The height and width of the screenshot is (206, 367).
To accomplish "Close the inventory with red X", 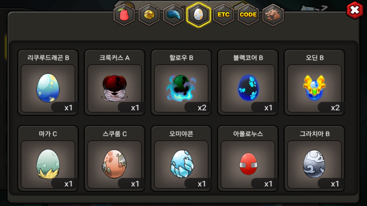I will point(355,10).
